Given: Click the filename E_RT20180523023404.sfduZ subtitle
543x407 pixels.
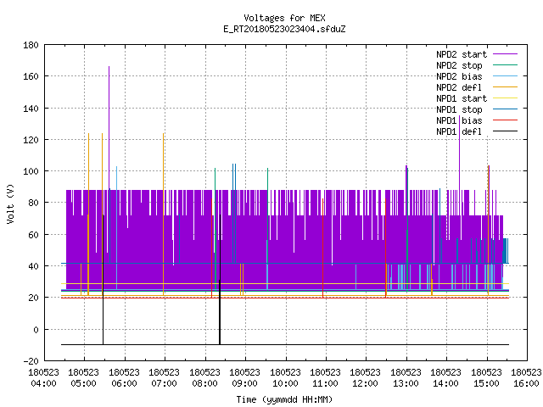Looking at the screenshot, I should [285, 29].
